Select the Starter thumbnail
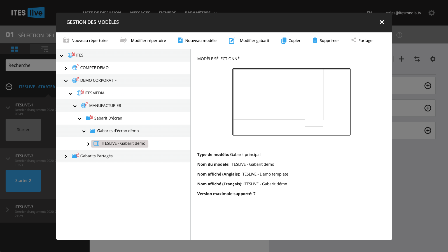The image size is (448, 252). point(23,130)
